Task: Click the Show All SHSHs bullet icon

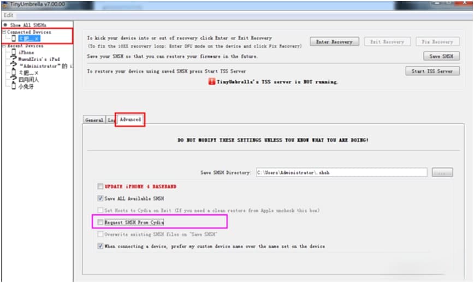Action: tap(5, 25)
